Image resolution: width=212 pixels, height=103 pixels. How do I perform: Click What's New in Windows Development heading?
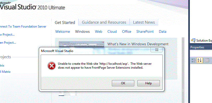point(138,44)
